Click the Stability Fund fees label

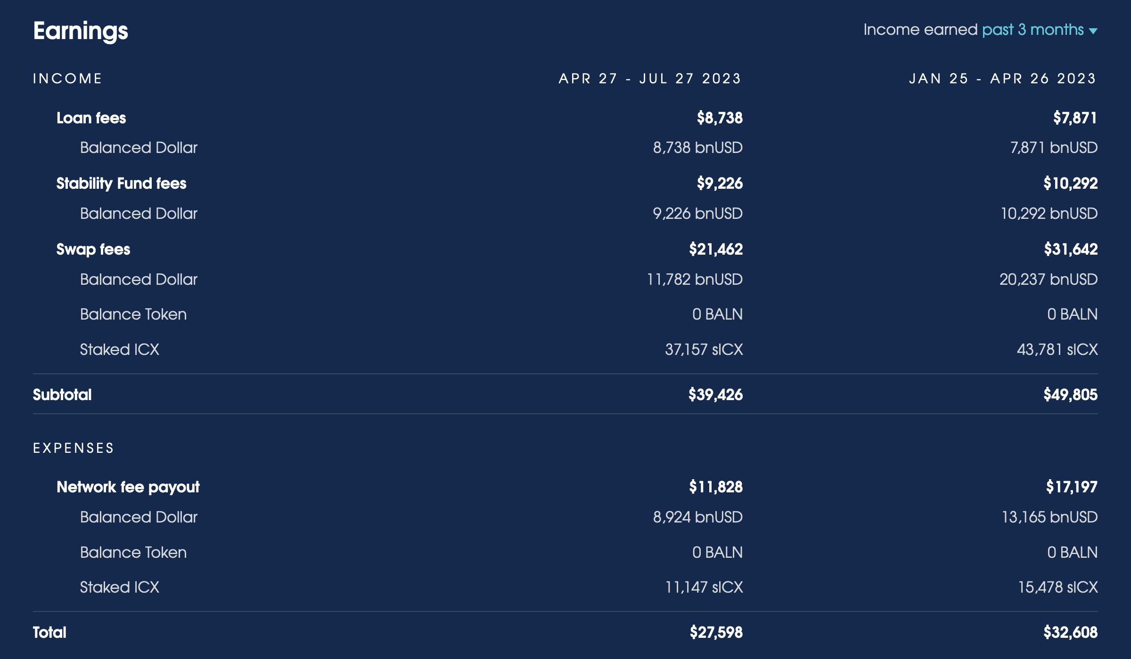coord(122,184)
